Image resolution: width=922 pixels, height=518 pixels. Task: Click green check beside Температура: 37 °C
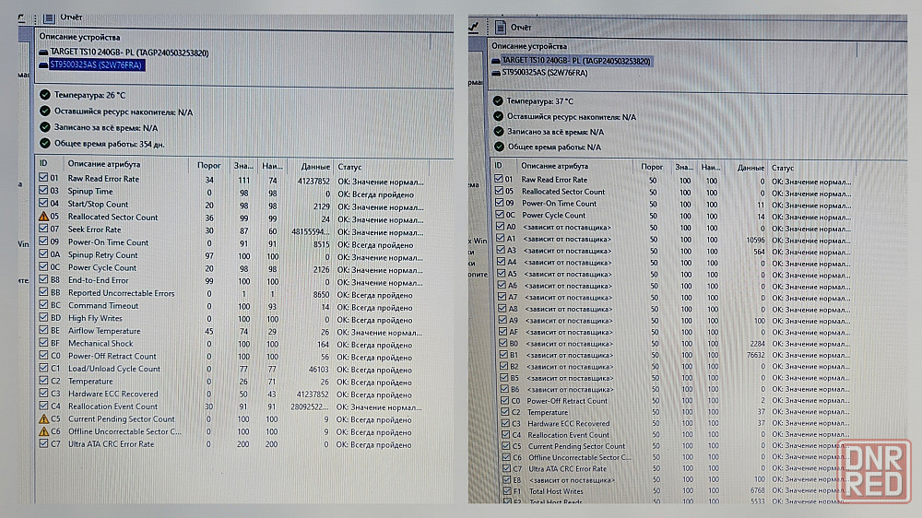pyautogui.click(x=498, y=101)
